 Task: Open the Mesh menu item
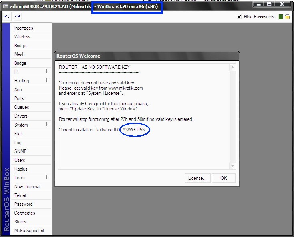(31, 54)
